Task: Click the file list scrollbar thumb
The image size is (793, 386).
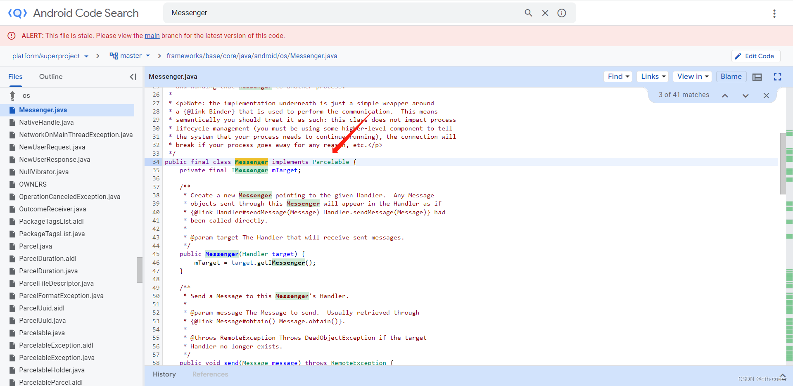Action: coord(140,270)
